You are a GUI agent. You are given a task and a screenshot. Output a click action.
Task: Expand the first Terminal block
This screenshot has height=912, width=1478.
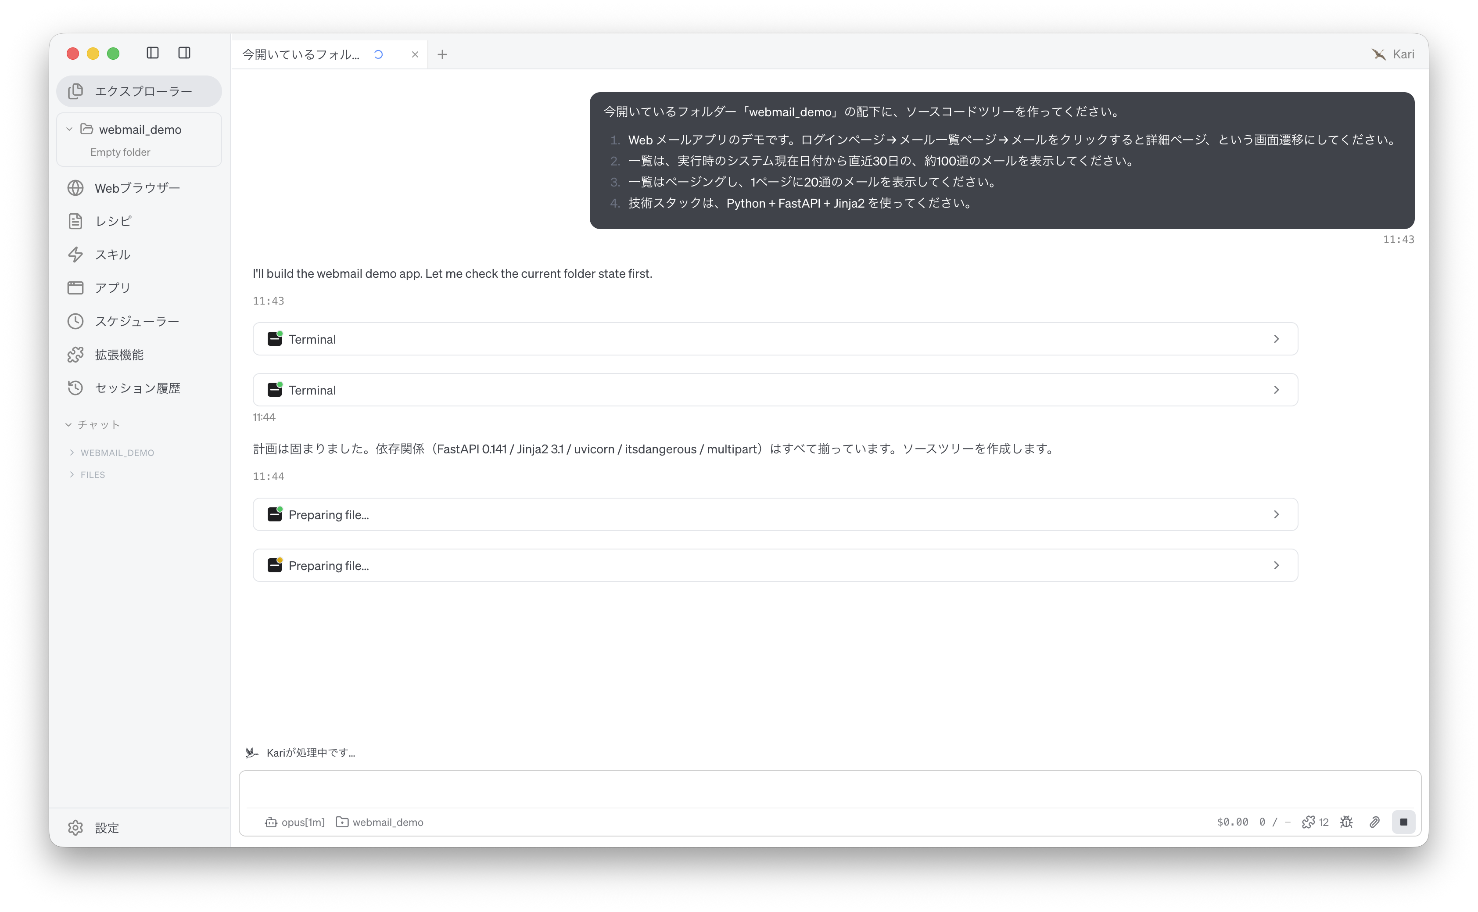coord(775,339)
